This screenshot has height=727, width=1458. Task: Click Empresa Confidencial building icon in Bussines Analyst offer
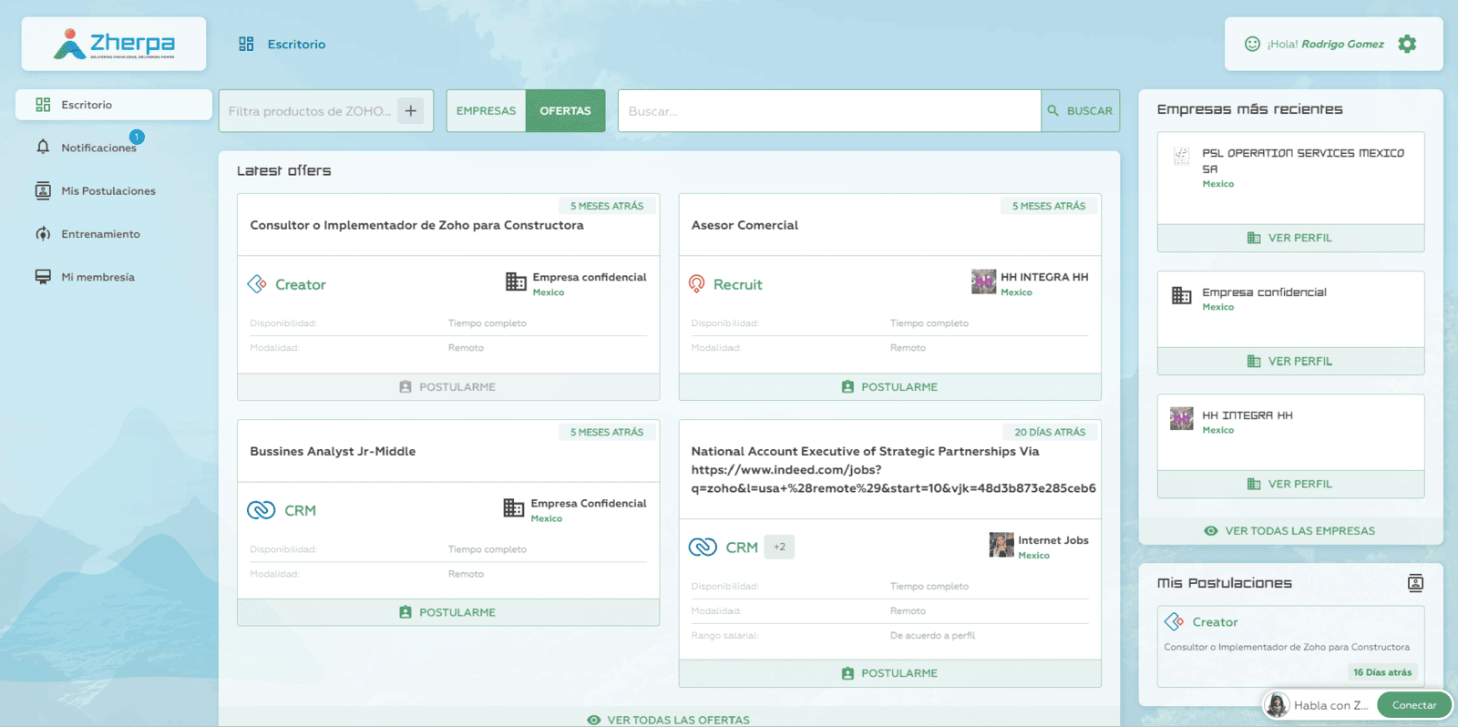[x=514, y=507]
